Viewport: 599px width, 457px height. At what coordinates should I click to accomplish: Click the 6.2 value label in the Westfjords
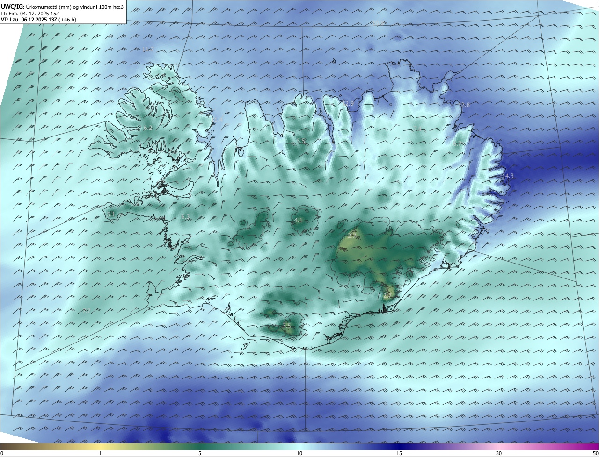click(x=148, y=128)
